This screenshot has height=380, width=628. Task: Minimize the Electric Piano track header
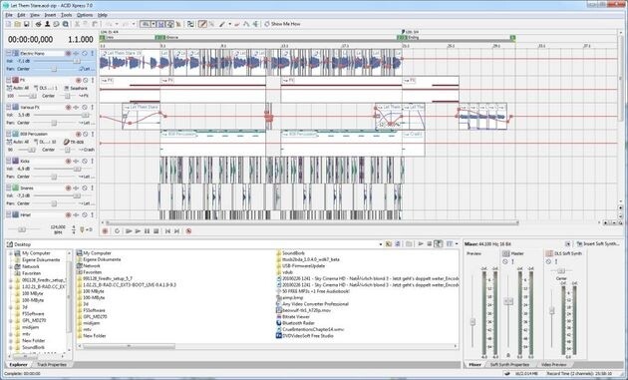8,53
